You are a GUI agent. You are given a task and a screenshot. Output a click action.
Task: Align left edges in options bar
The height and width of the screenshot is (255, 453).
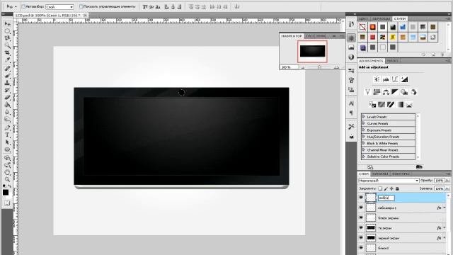[166, 6]
